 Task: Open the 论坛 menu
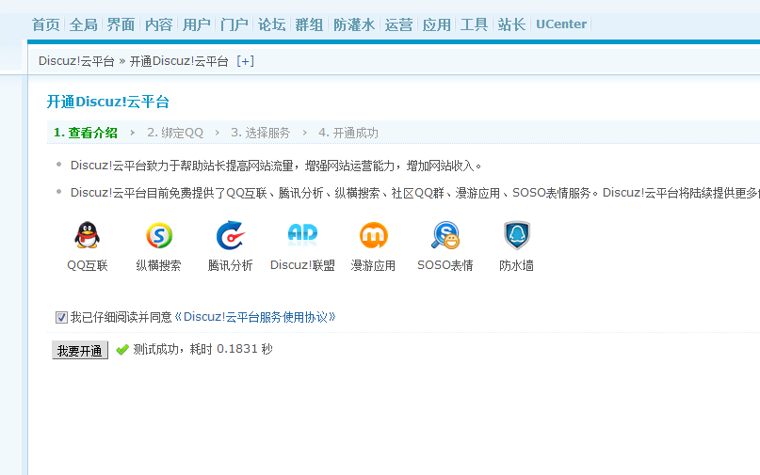point(271,24)
